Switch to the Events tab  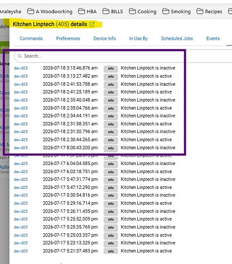pyautogui.click(x=213, y=39)
